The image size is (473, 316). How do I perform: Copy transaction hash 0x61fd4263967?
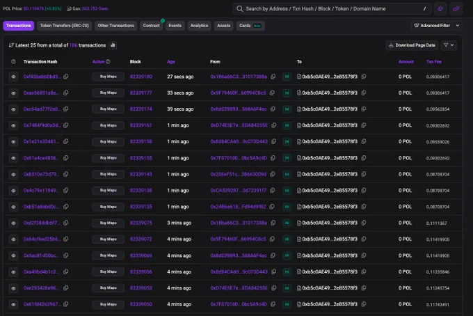(x=66, y=304)
